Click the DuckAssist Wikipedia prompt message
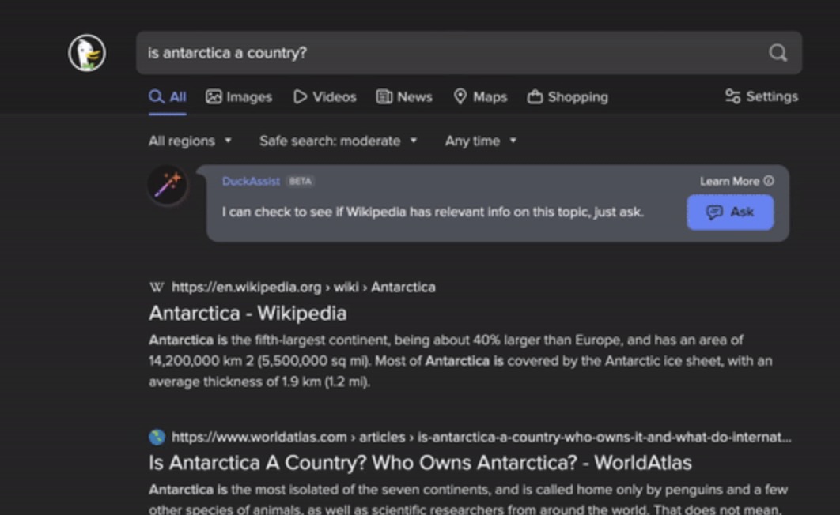840x515 pixels. [x=433, y=212]
